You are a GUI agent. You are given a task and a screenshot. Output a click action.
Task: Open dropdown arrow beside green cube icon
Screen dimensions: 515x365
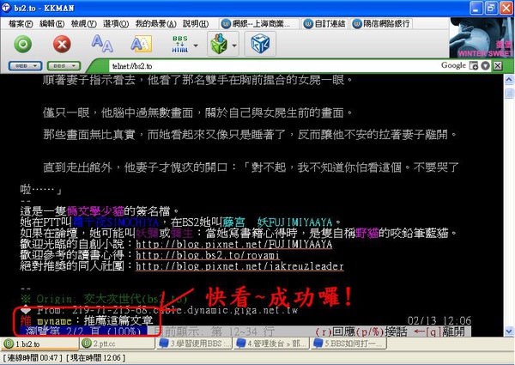(234, 46)
